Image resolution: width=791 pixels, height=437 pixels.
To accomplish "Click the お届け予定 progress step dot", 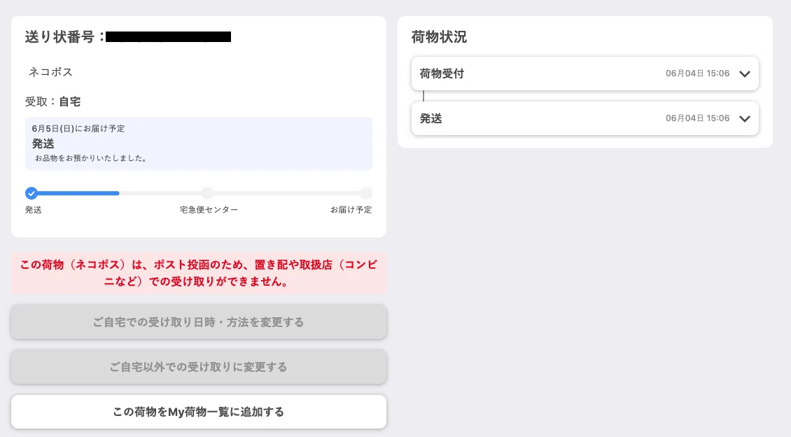I will click(x=366, y=193).
